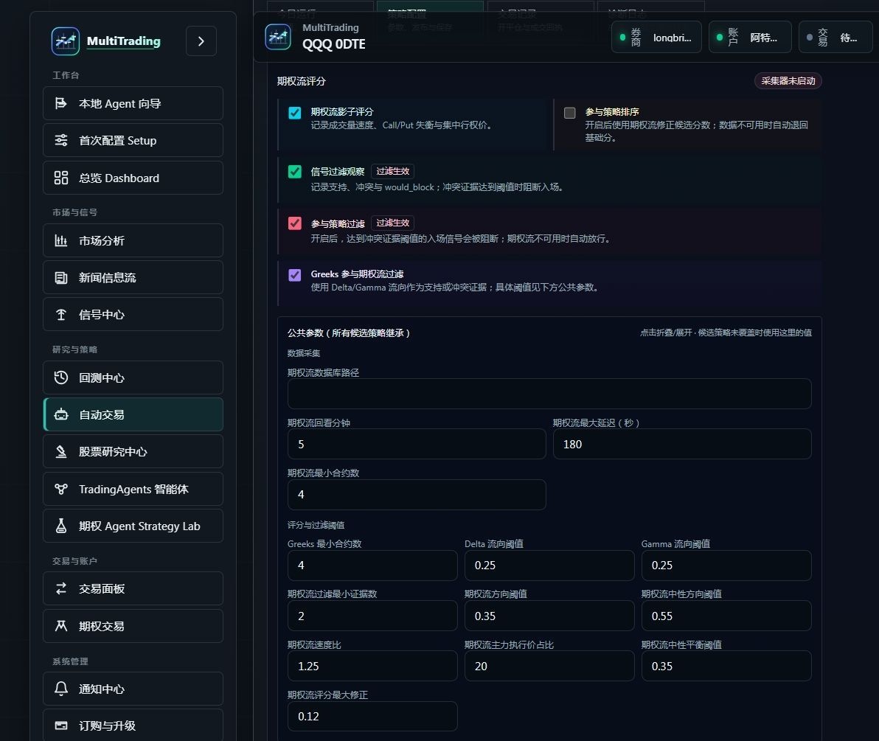Open the 账户 阿特... account pill
Viewport: 879px width, 741px height.
pos(750,38)
